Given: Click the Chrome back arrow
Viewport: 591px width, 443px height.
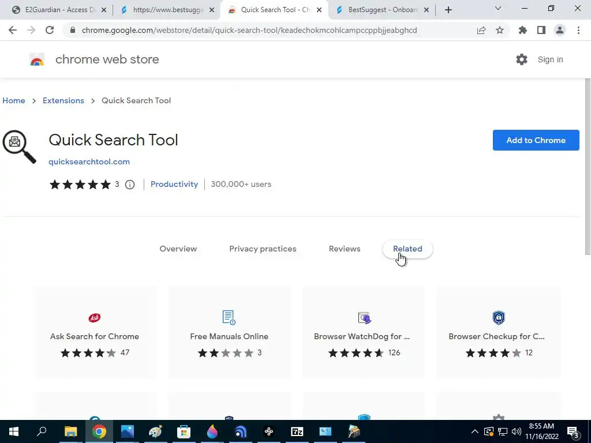Looking at the screenshot, I should (13, 30).
